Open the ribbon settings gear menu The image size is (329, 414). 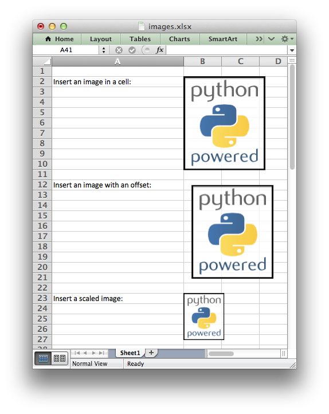[x=287, y=39]
